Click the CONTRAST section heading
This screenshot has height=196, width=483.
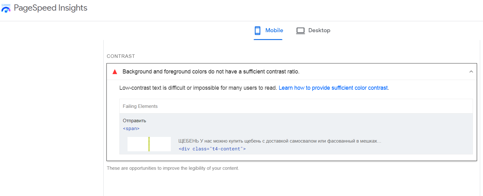(x=121, y=56)
